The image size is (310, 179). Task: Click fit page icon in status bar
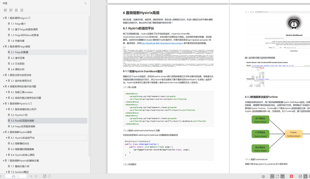[x=305, y=176]
